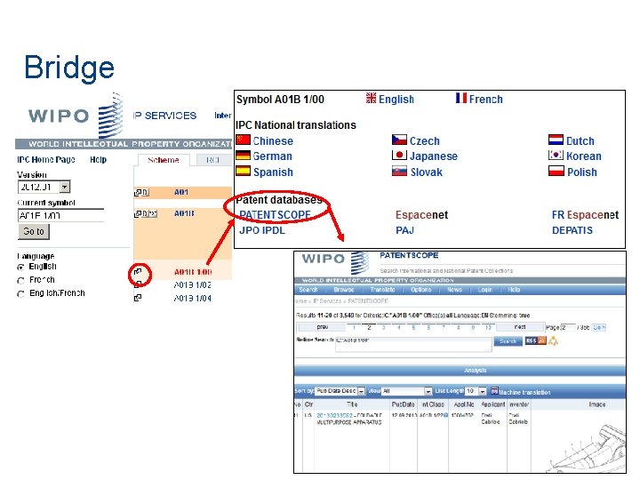The width and height of the screenshot is (640, 480).
Task: Open the FR Espacenet link
Action: [585, 215]
